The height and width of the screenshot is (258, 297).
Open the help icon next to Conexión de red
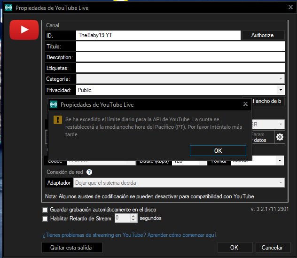[89, 172]
